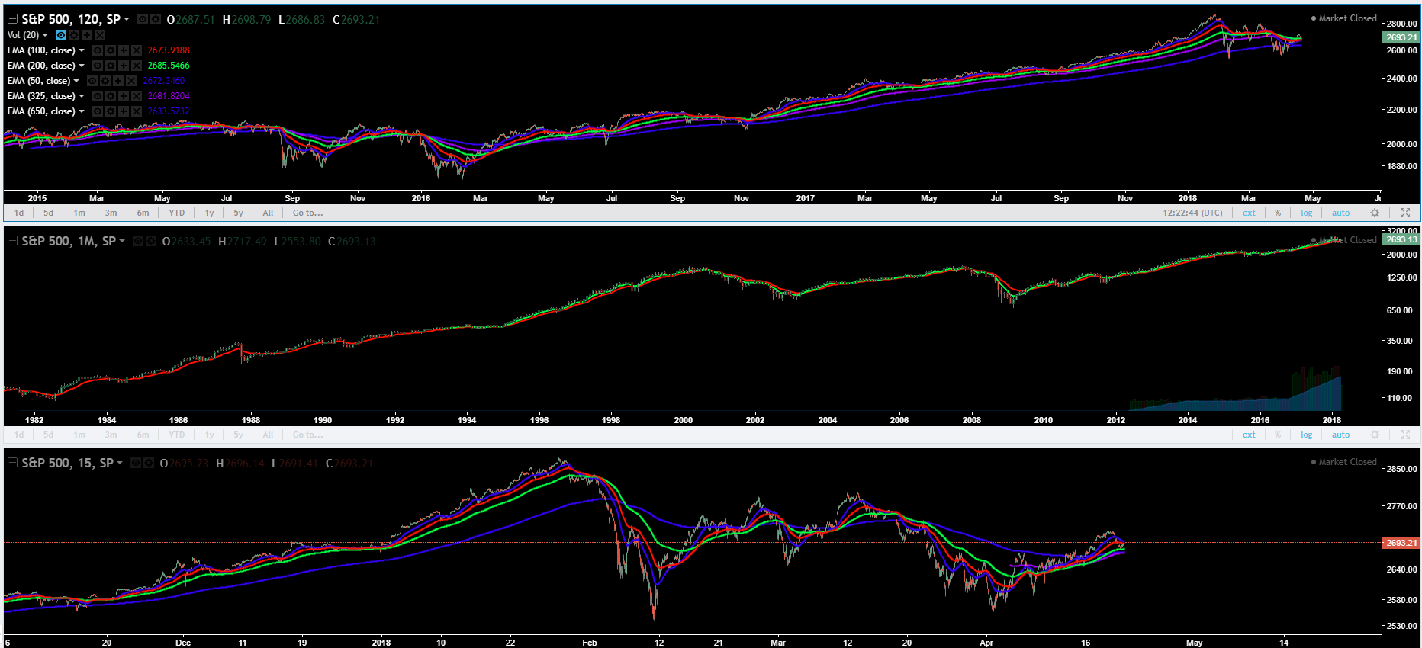This screenshot has height=648, width=1422.
Task: Toggle 'log' scale on the 120 chart
Action: (x=1307, y=213)
